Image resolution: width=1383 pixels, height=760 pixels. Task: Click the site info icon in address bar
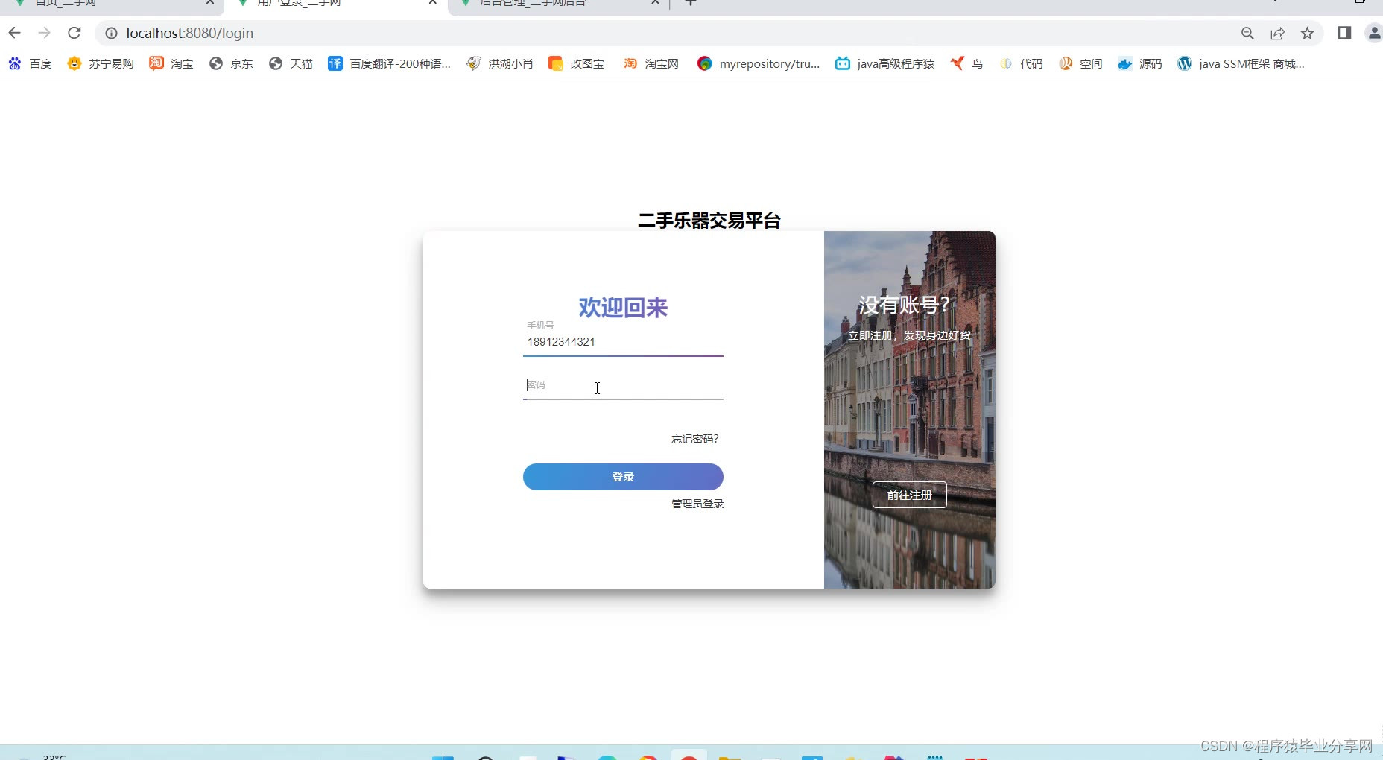(111, 33)
